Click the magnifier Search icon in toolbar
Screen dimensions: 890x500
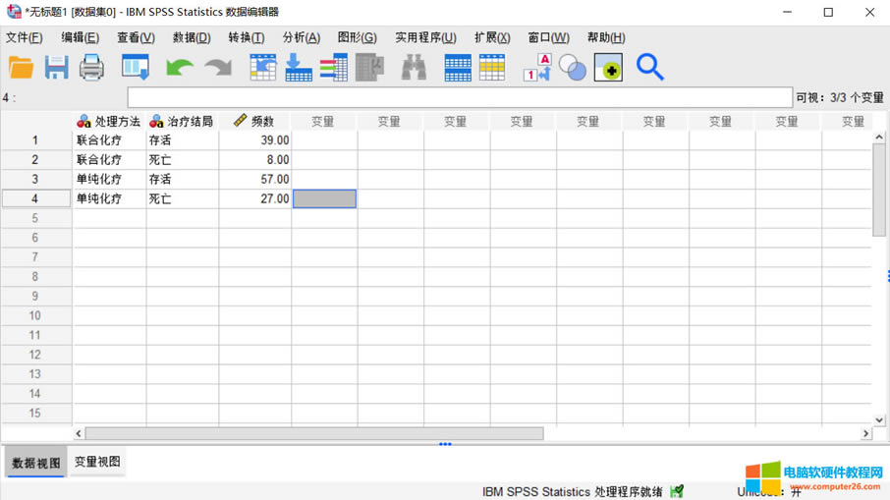tap(649, 67)
